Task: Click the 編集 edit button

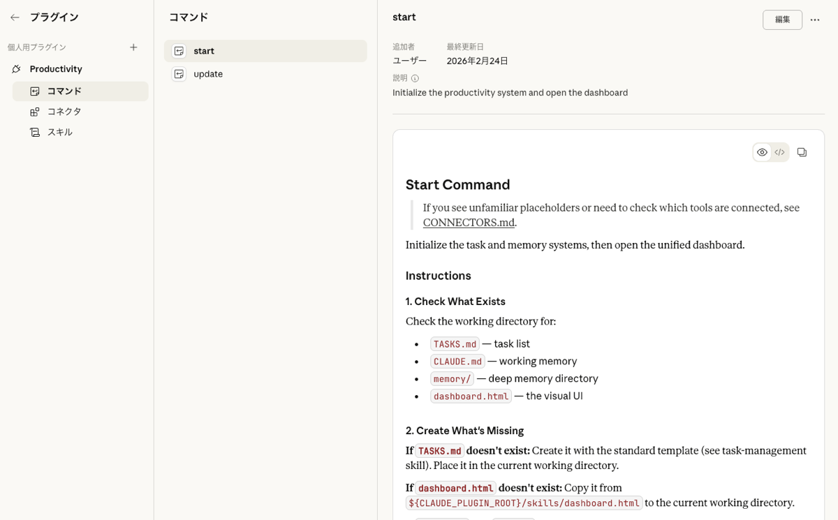Action: 782,20
